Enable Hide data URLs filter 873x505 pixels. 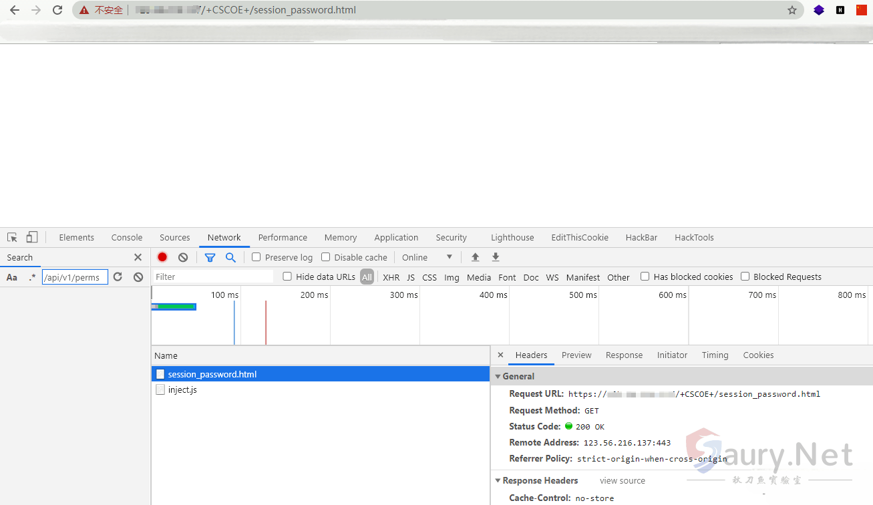pos(287,277)
